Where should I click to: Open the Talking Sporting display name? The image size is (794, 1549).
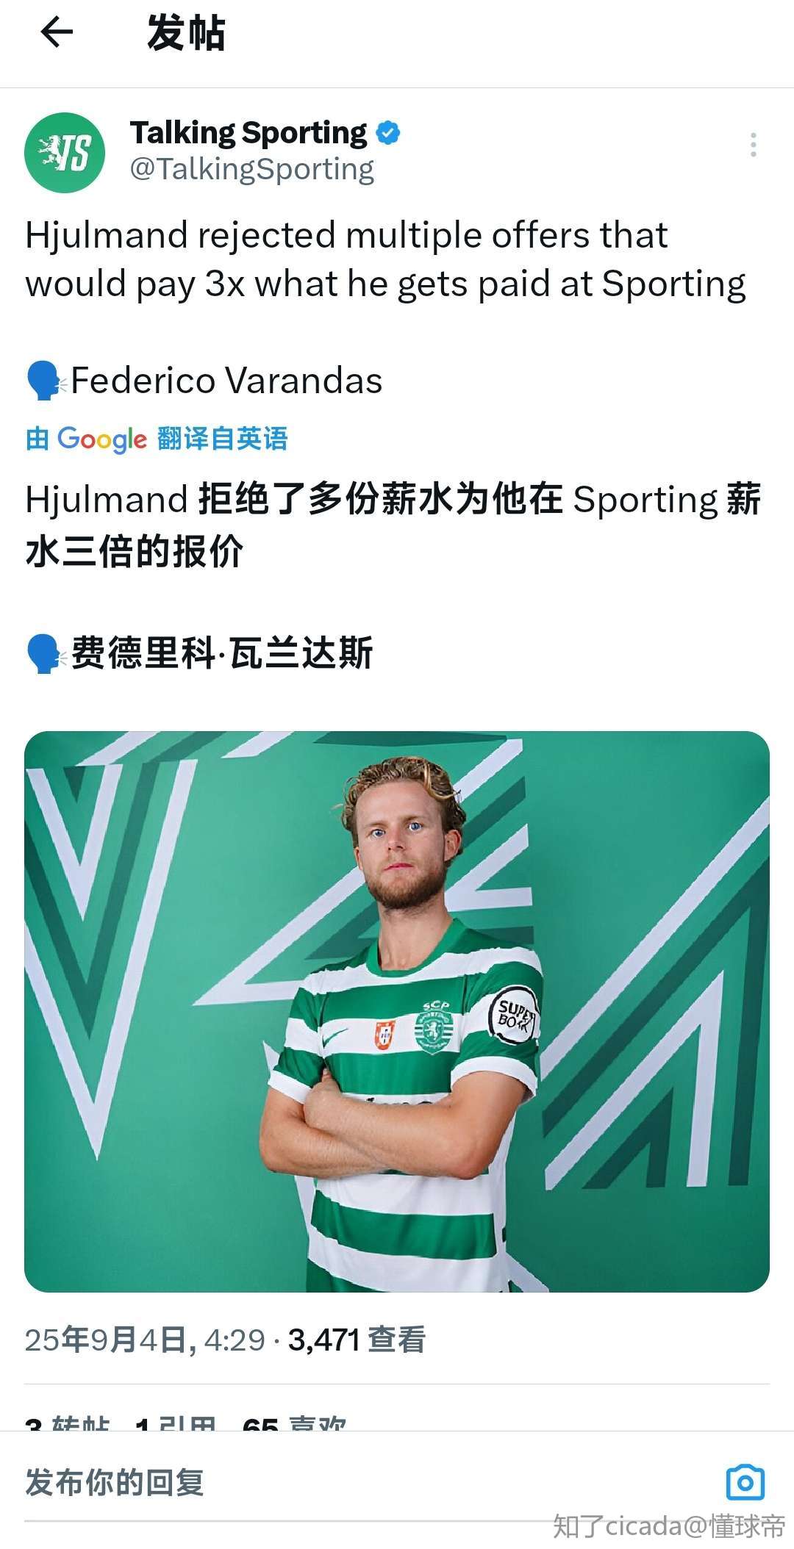click(248, 133)
